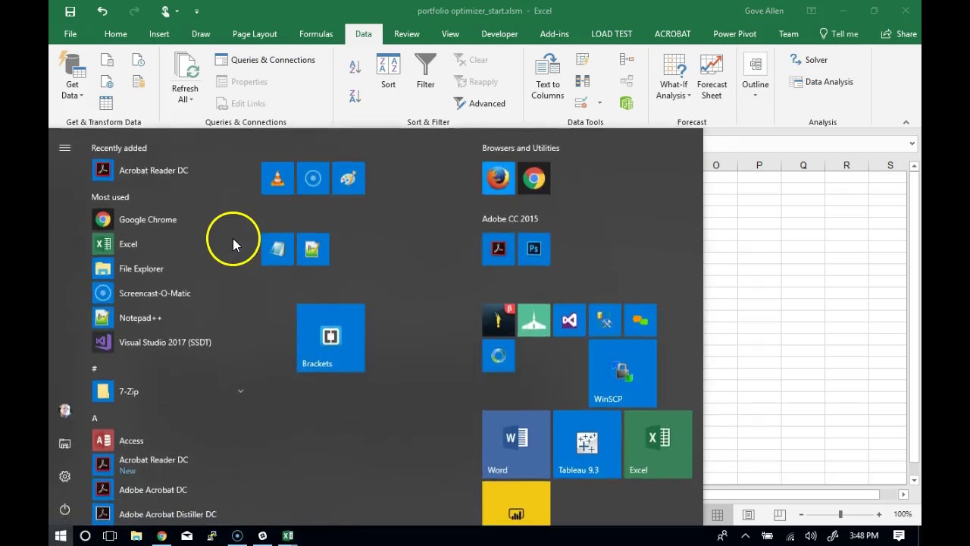970x546 pixels.
Task: Launch Word tile
Action: click(x=516, y=444)
